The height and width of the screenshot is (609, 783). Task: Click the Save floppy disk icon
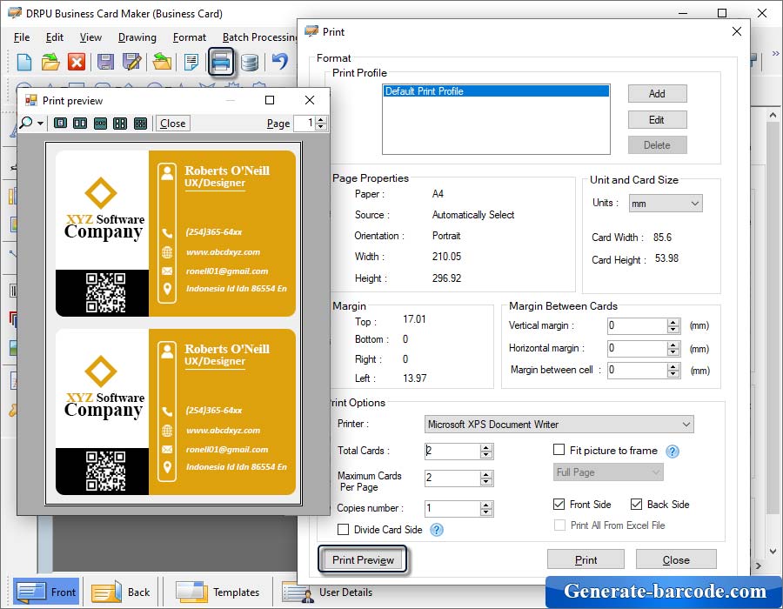click(x=105, y=62)
